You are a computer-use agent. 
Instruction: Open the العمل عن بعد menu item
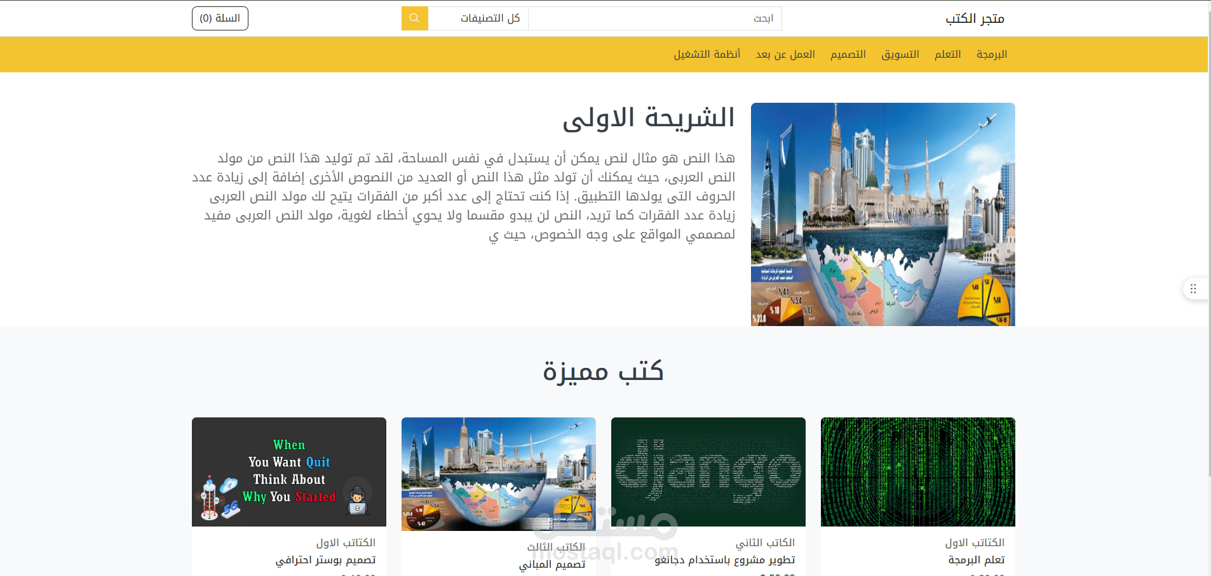click(x=785, y=55)
